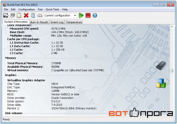Click the Multiplier range value text
Image resolution: width=177 pixels, height=124 pixels.
[x=69, y=36]
